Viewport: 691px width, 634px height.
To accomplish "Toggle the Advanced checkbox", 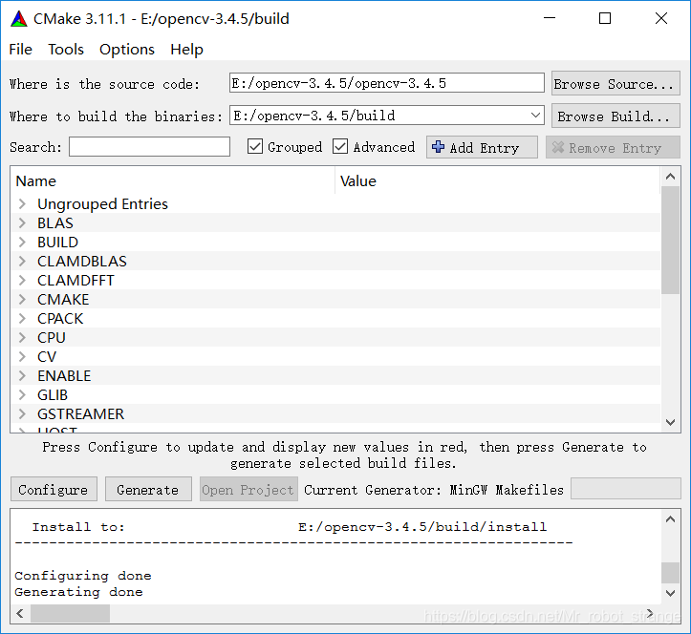I will click(x=340, y=147).
